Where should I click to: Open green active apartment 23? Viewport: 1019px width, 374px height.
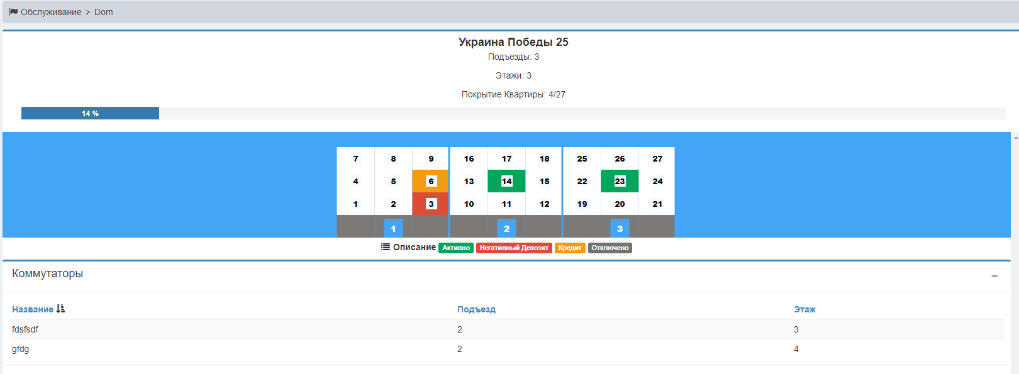coord(620,181)
